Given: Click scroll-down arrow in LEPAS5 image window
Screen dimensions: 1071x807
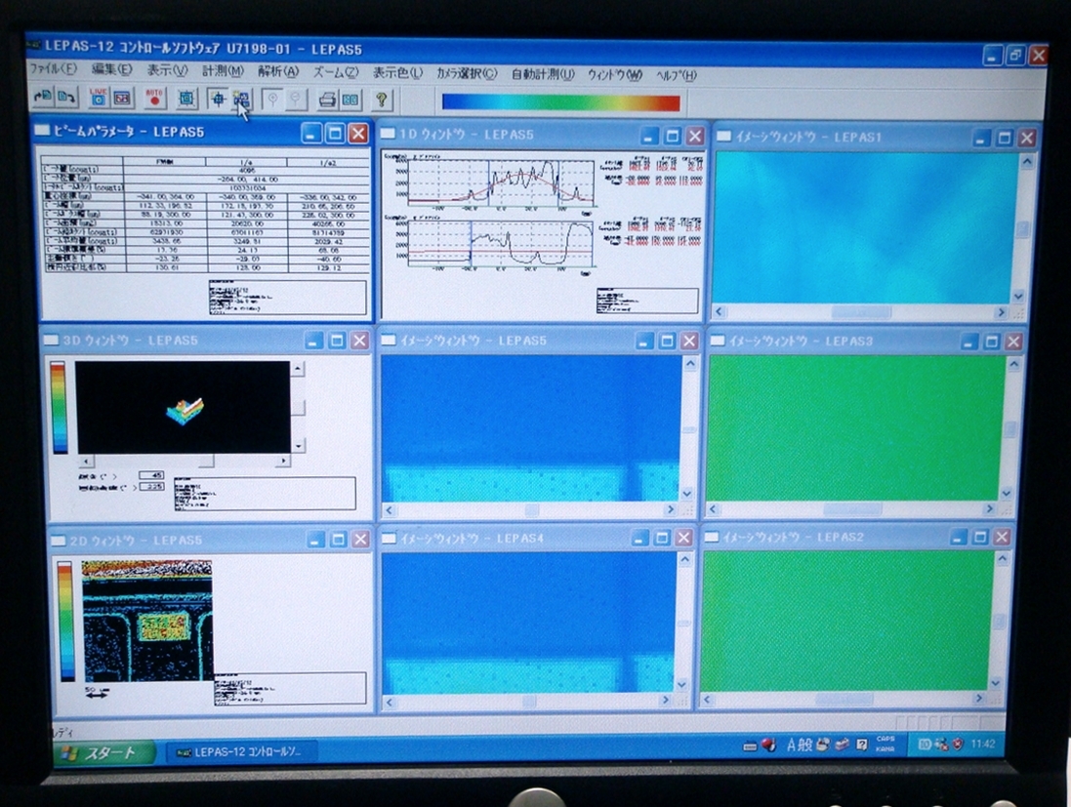Looking at the screenshot, I should [x=687, y=494].
